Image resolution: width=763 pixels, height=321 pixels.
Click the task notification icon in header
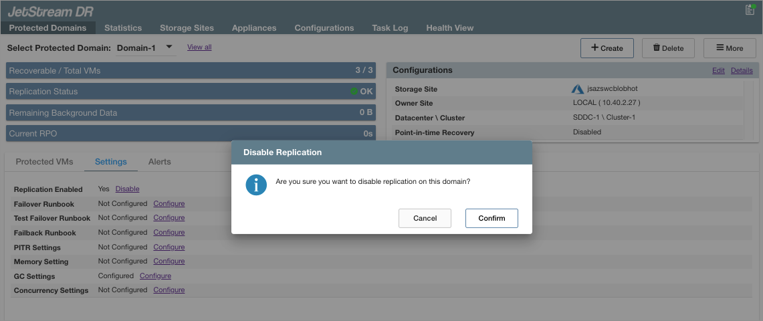pyautogui.click(x=750, y=9)
